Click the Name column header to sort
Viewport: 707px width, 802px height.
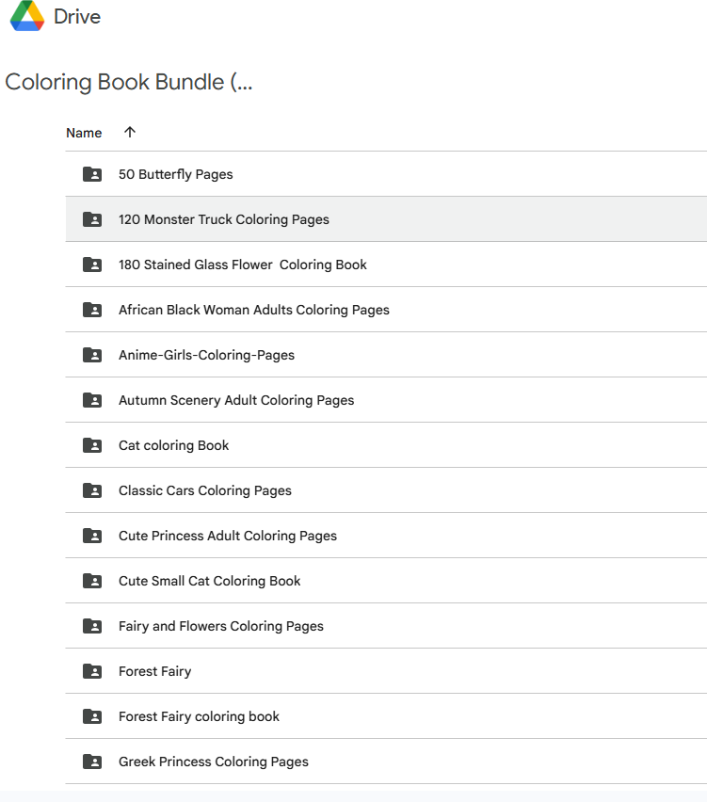pos(84,133)
